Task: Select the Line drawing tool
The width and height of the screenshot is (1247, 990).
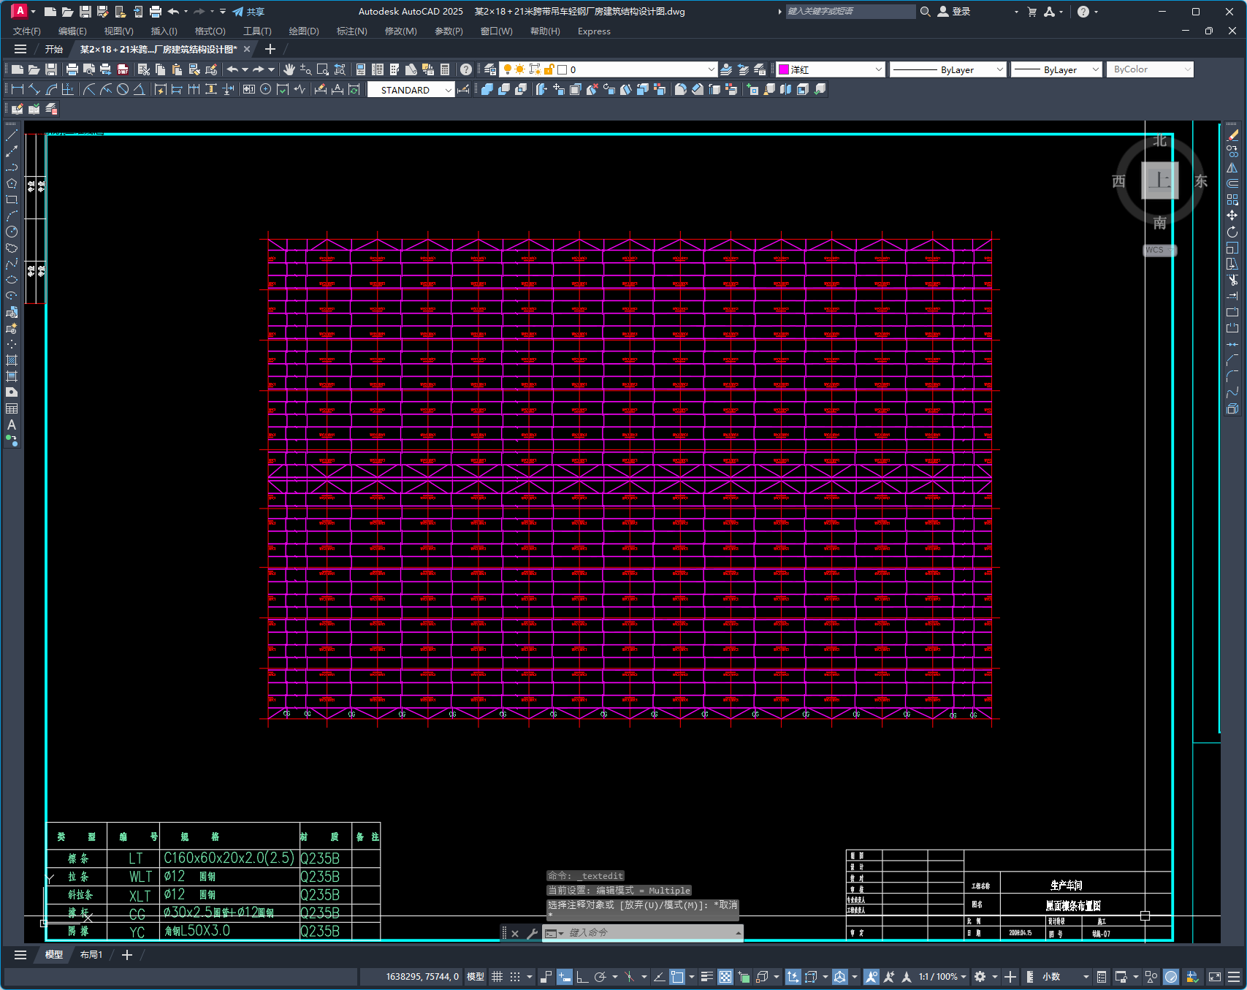Action: coord(12,135)
